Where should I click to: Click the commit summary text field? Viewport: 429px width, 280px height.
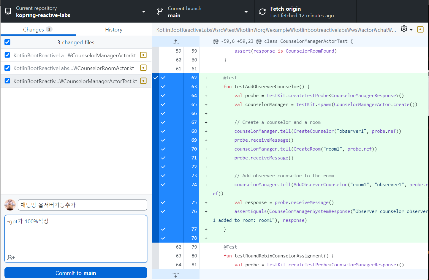pos(82,205)
